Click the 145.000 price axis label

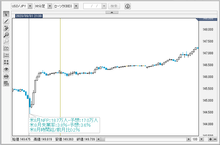(x=208, y=101)
